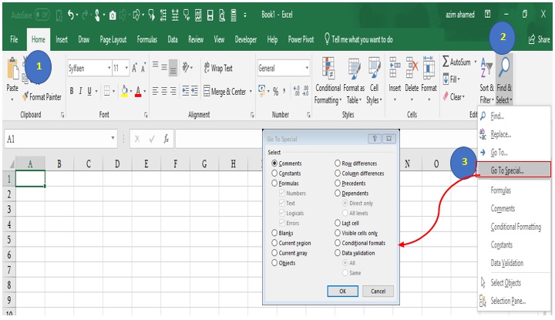Switch to the Insert tab
The width and height of the screenshot is (555, 320).
pos(62,39)
